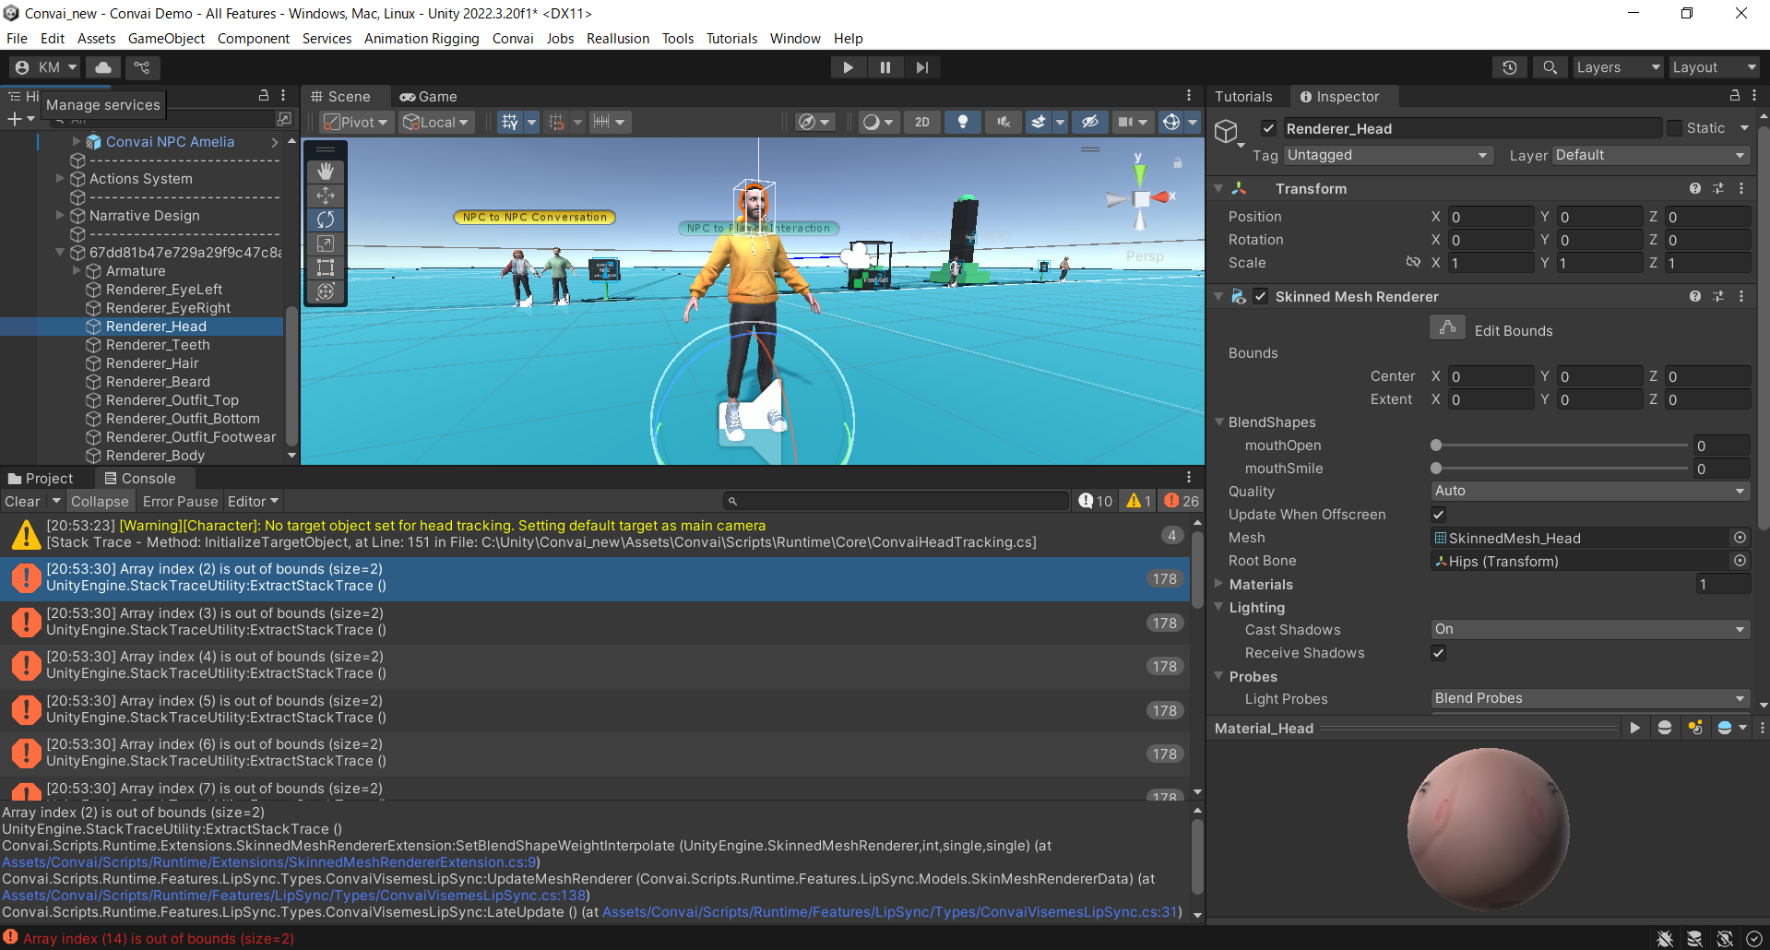Open the Layers dropdown
The image size is (1770, 950).
tap(1618, 67)
